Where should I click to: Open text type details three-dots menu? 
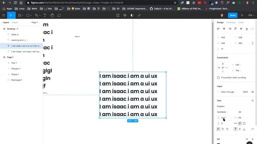pyautogui.click(x=253, y=129)
